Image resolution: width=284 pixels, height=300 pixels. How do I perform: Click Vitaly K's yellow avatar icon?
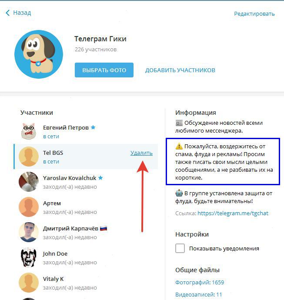(x=29, y=283)
